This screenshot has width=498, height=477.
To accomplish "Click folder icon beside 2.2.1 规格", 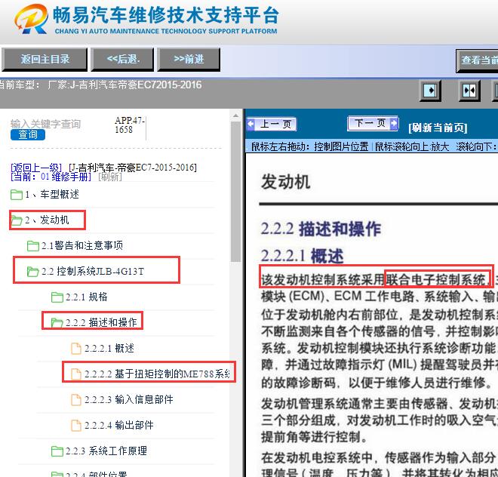I will tap(57, 297).
